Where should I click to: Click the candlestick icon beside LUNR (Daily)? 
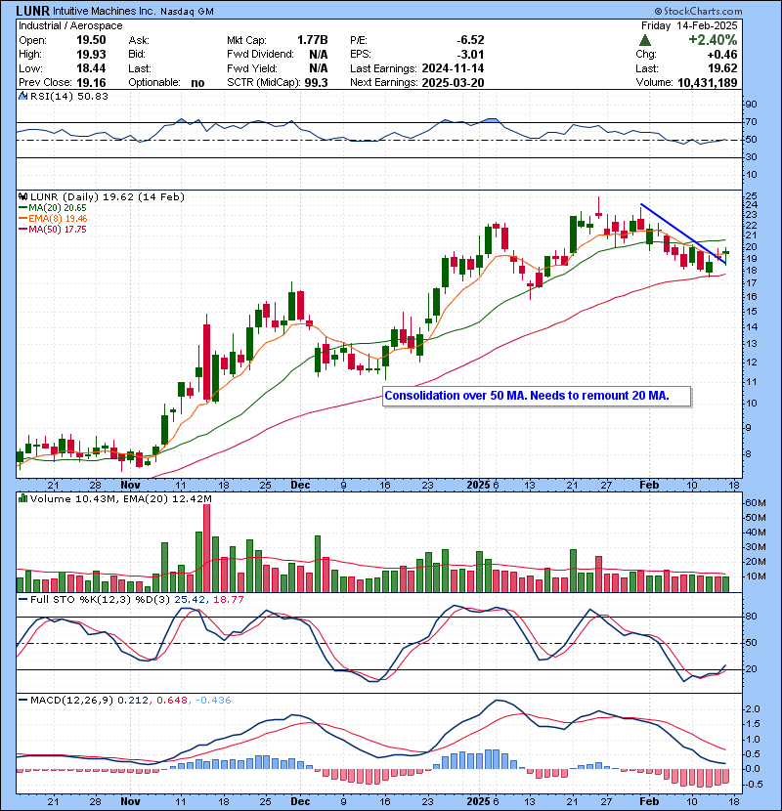coord(22,196)
